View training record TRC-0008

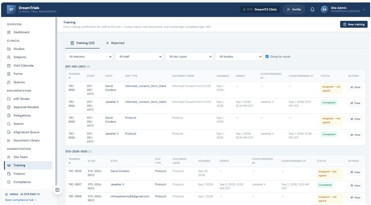[355, 197]
